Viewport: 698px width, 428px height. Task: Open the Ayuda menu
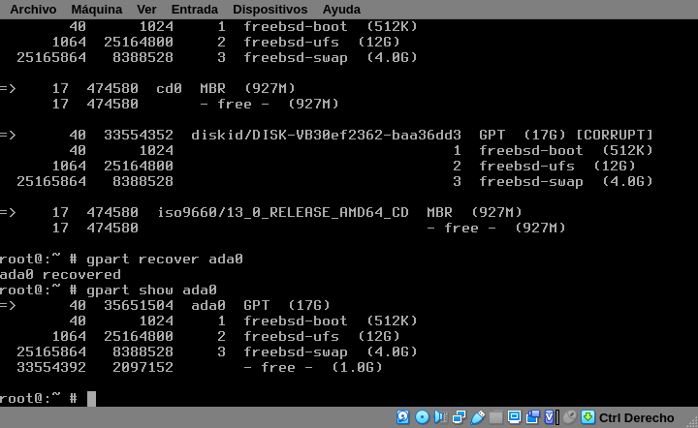341,10
